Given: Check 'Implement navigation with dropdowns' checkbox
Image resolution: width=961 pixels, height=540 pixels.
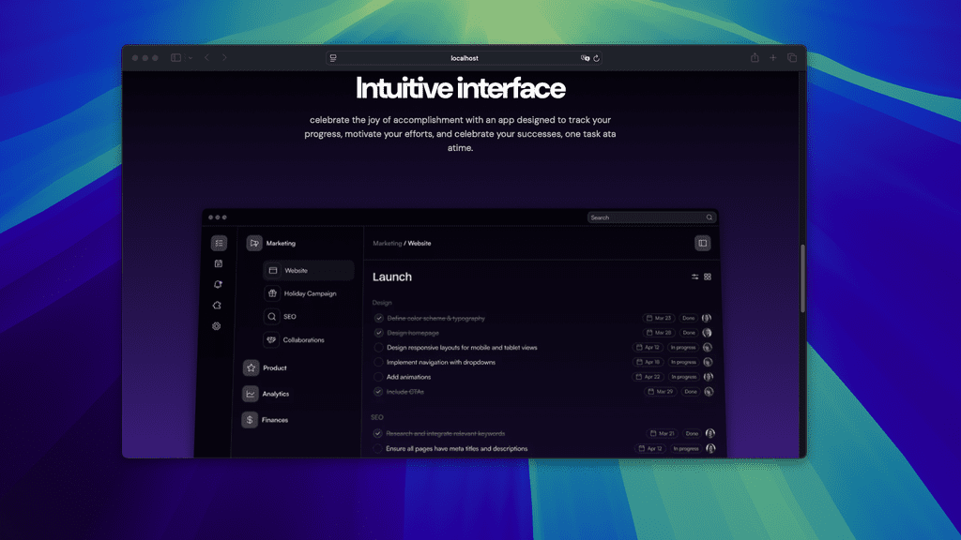Looking at the screenshot, I should coord(378,362).
